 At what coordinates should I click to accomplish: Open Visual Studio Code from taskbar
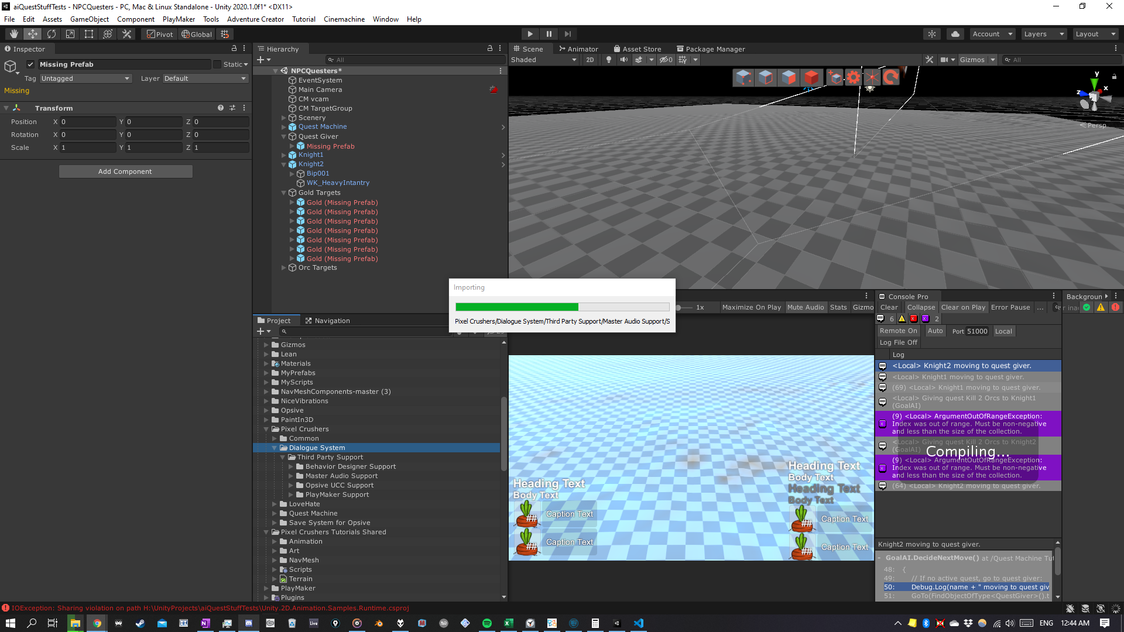click(x=639, y=623)
